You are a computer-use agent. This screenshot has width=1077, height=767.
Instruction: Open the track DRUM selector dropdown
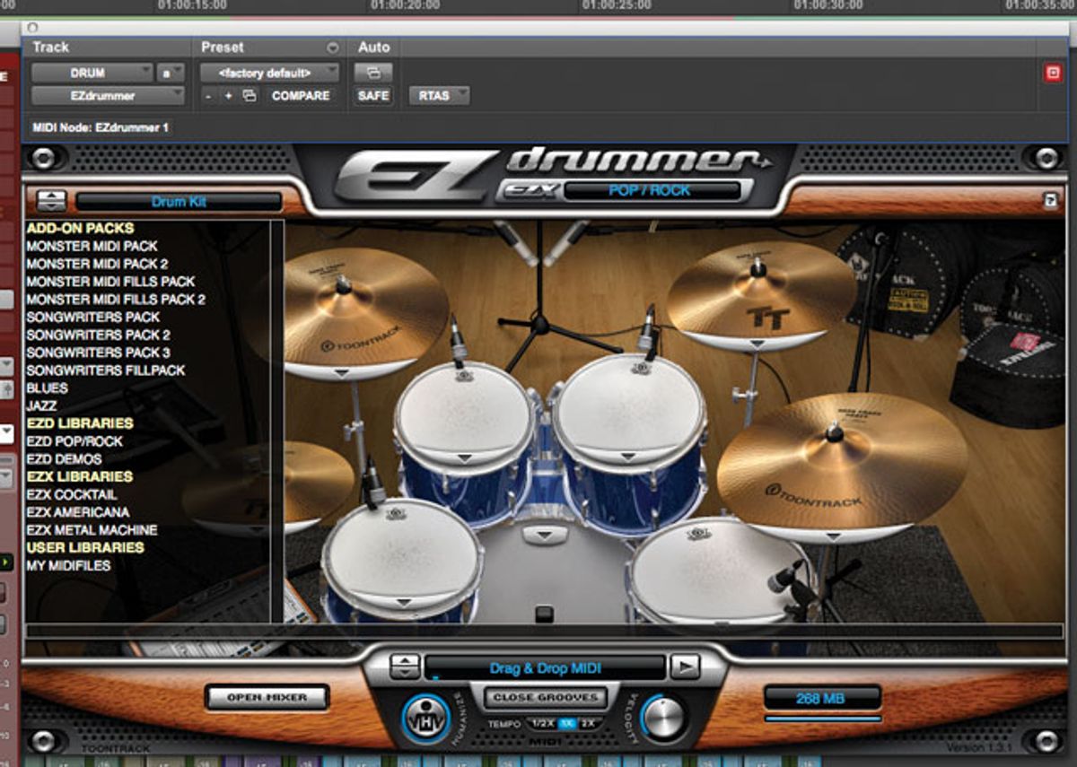[x=92, y=73]
